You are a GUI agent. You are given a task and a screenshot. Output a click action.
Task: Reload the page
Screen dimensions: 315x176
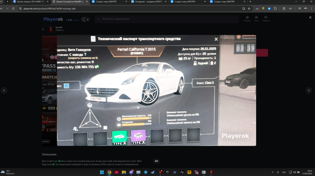(13, 9)
